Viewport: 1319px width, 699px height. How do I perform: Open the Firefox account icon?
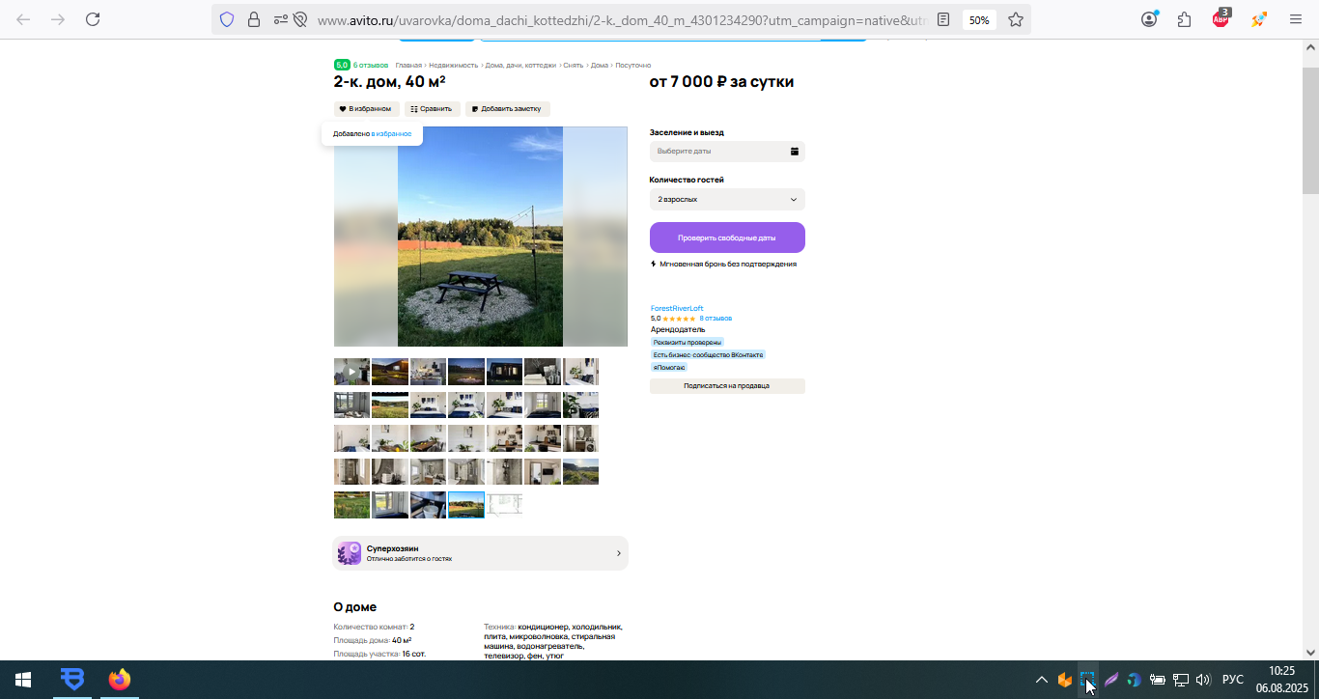(x=1149, y=19)
